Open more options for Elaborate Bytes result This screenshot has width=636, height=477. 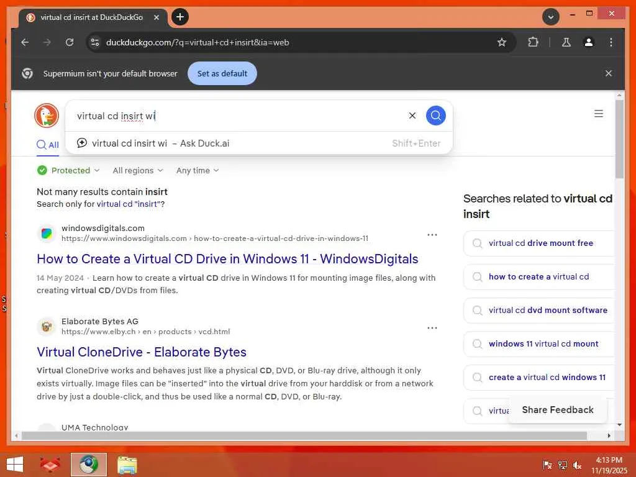click(x=432, y=328)
